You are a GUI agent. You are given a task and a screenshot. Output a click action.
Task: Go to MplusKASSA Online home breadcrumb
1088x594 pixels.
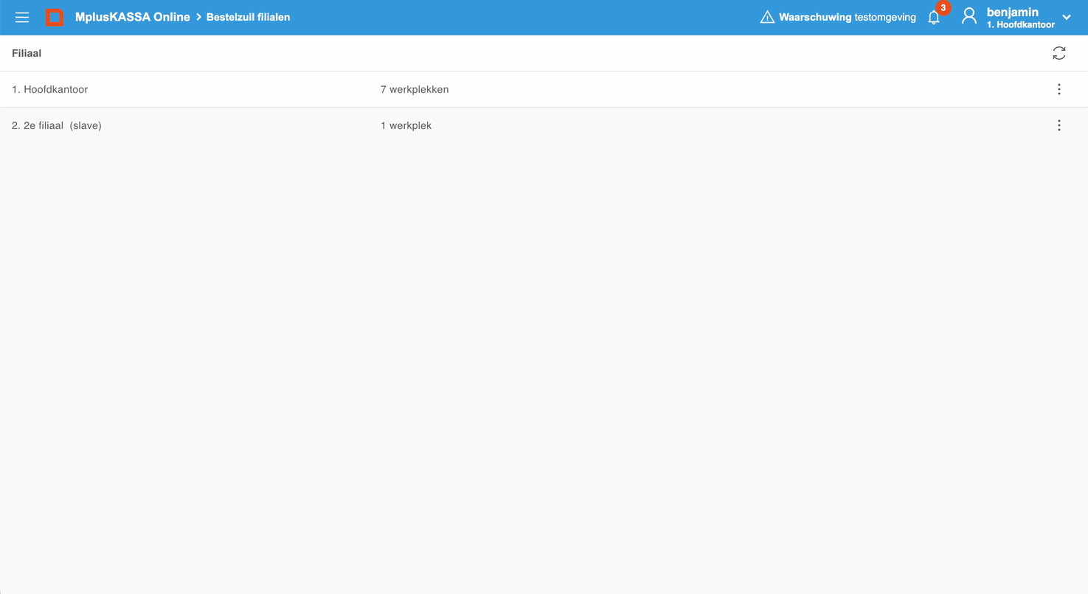tap(132, 17)
